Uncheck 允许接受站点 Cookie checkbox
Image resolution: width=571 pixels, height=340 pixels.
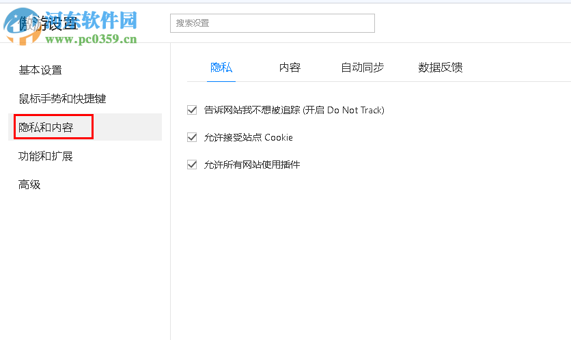[x=192, y=137]
